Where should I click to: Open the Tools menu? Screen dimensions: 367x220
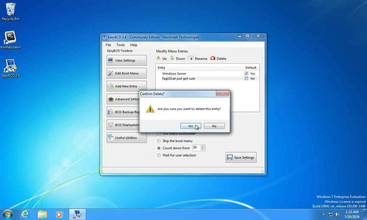[120, 45]
